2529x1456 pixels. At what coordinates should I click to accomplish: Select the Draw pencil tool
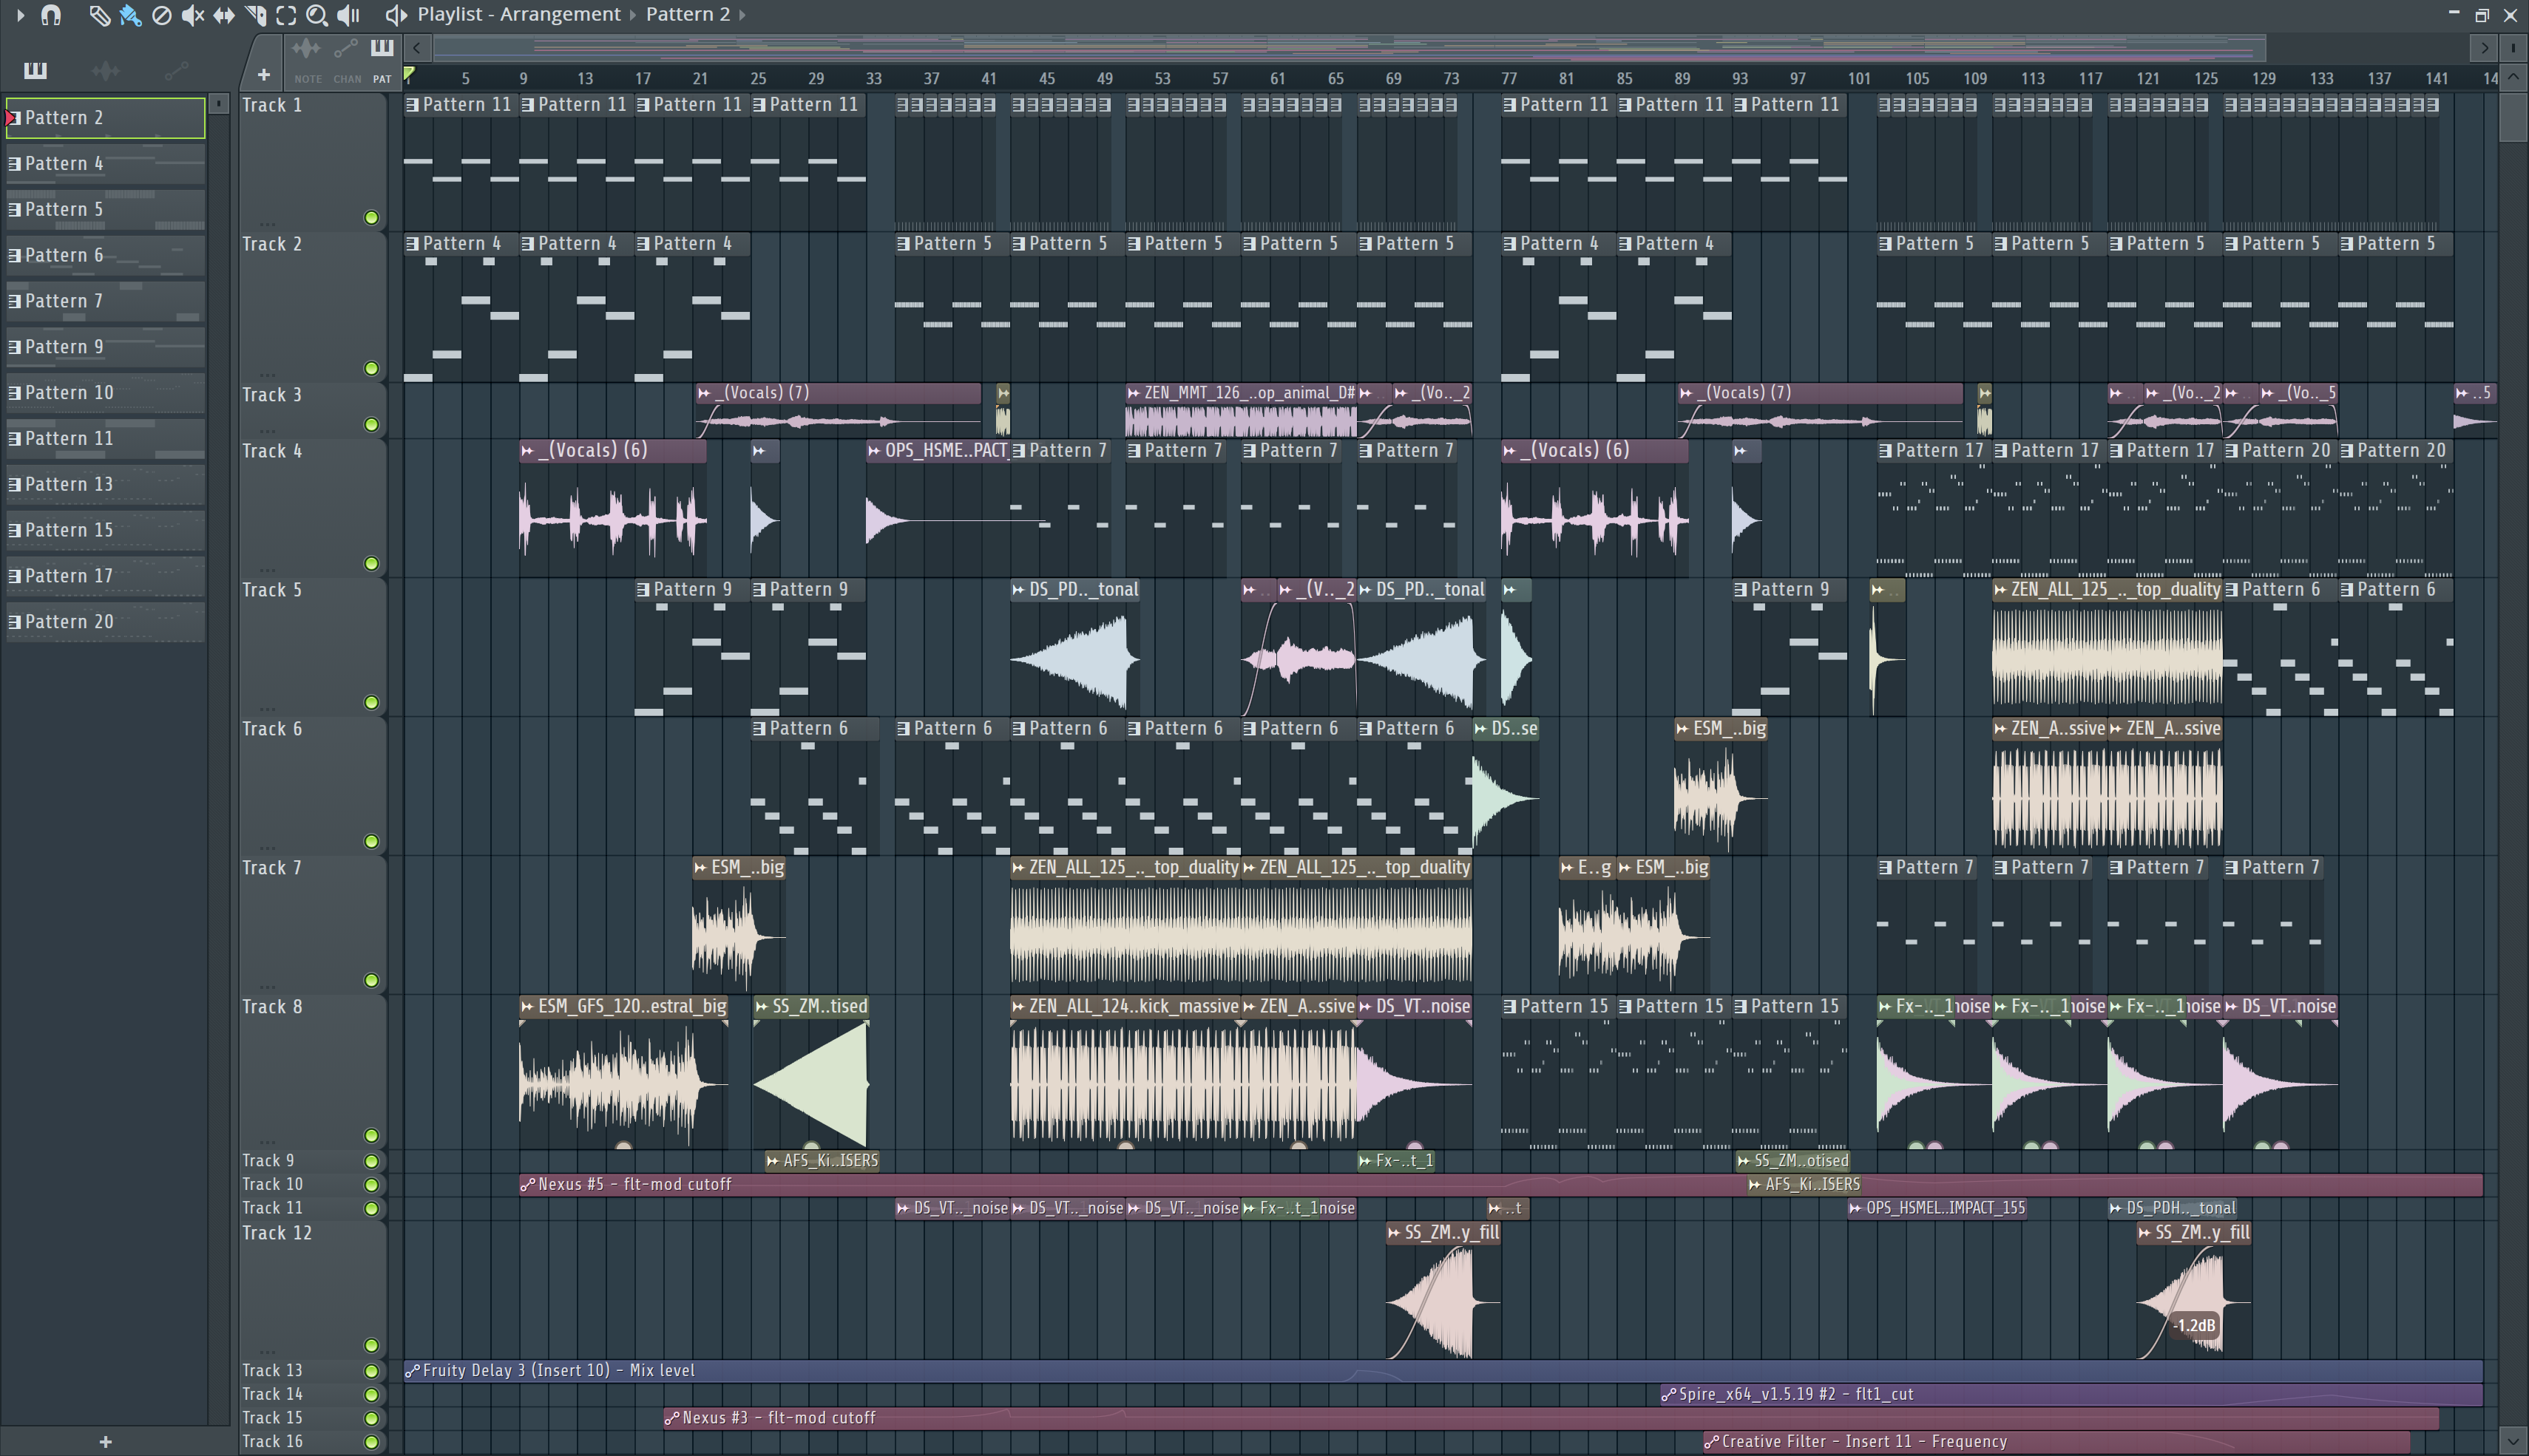(98, 15)
